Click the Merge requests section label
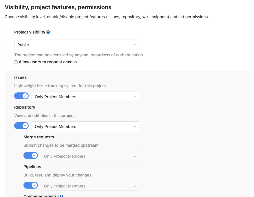Screen dimensions: 254x197 click(39, 137)
